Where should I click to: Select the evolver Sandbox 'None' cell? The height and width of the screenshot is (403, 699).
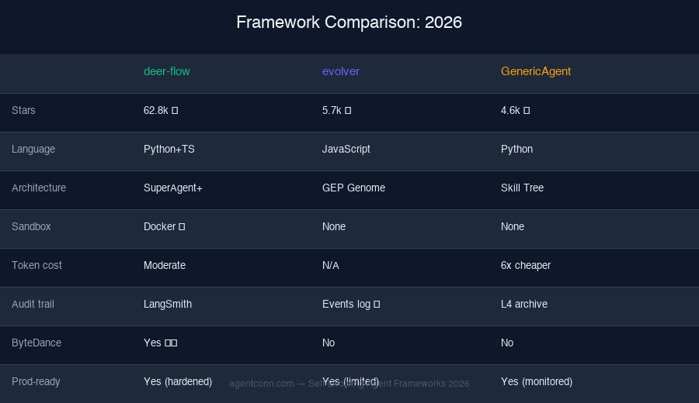click(x=334, y=226)
